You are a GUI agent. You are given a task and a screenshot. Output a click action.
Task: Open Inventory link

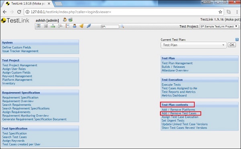[8, 83]
